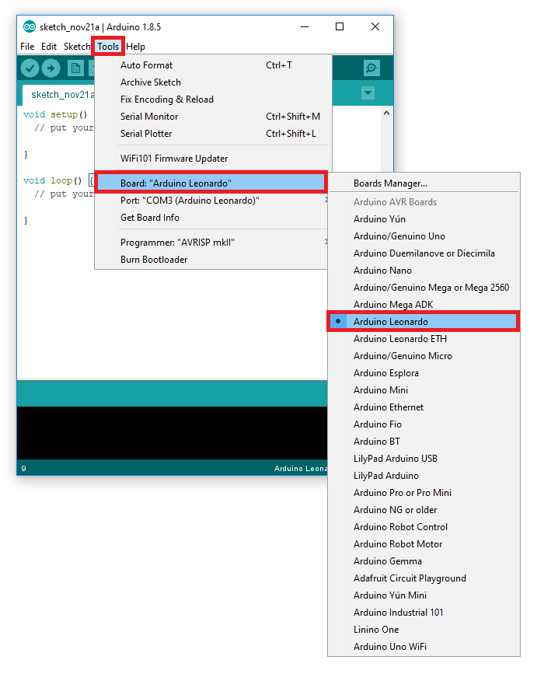Minimize the Arduino window
Image resolution: width=537 pixels, height=674 pixels.
pyautogui.click(x=305, y=26)
